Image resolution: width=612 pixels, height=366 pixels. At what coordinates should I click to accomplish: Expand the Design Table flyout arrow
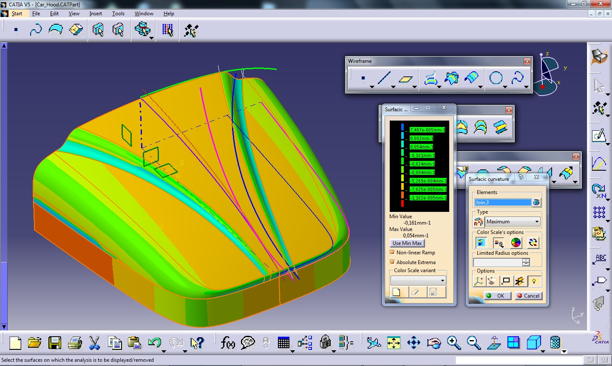click(x=292, y=351)
